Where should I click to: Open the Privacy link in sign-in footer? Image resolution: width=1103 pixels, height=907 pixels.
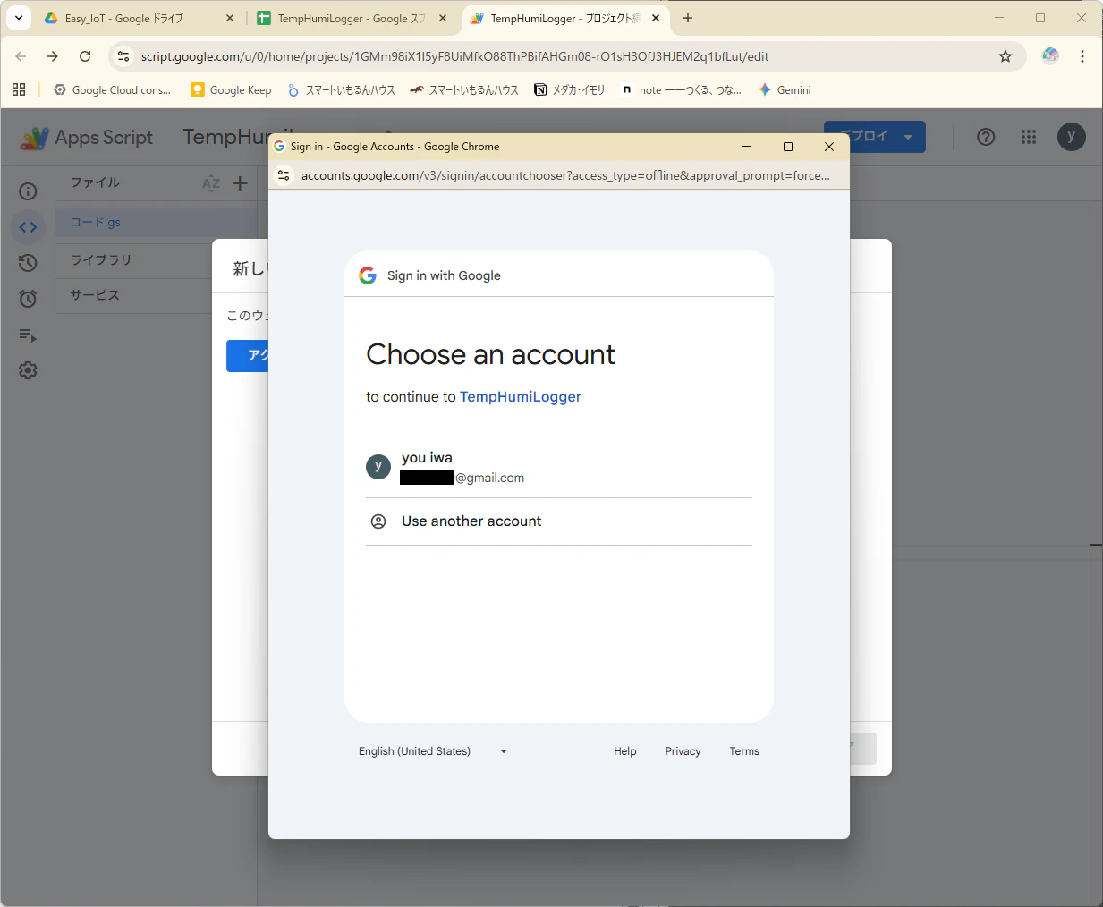point(683,751)
